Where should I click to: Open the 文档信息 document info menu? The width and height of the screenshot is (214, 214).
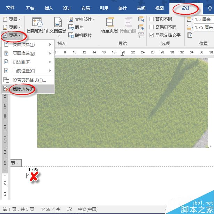point(58,27)
